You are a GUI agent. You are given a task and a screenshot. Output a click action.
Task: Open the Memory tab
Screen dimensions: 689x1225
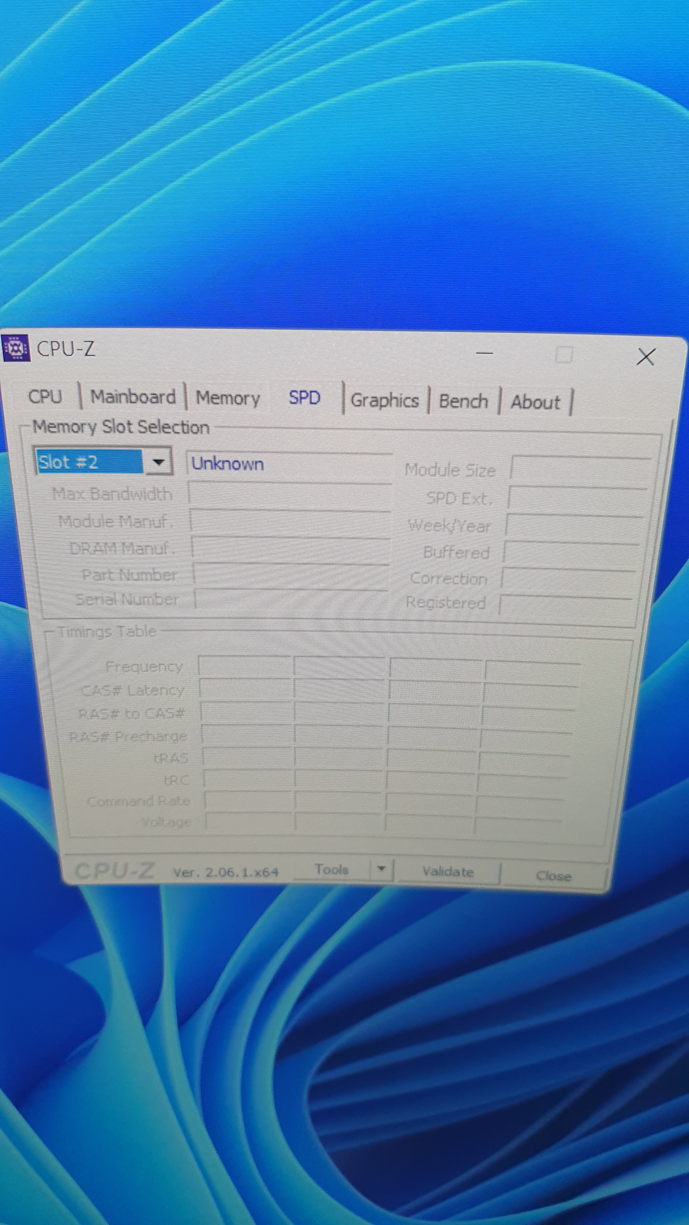(228, 398)
